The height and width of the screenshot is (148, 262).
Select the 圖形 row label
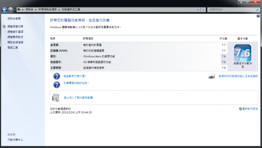click(54, 56)
